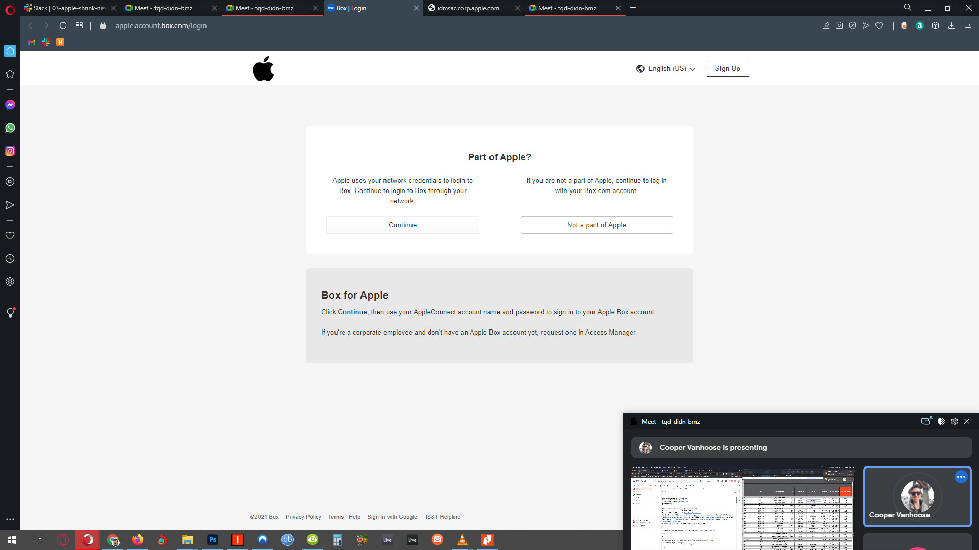
Task: Open the Easy Setup sliders icon
Action: [968, 25]
